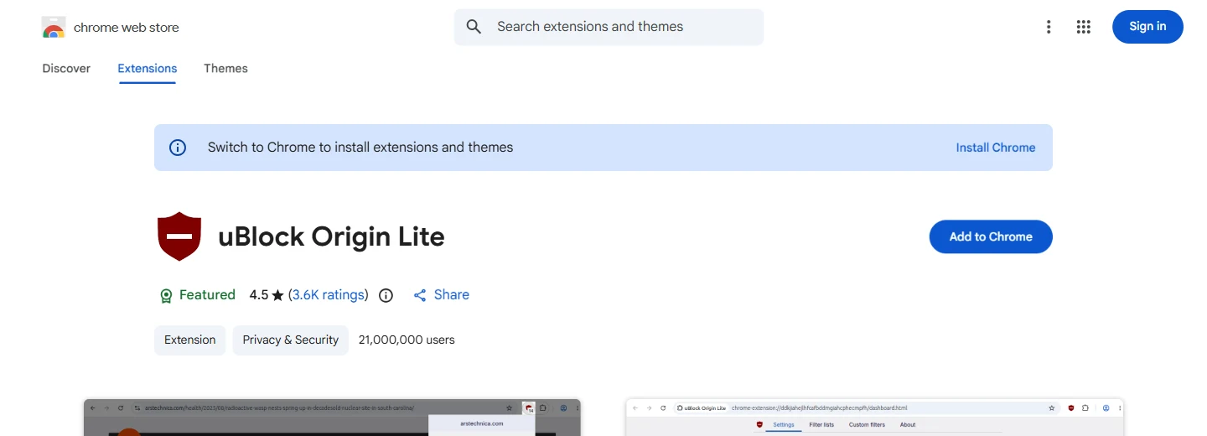The height and width of the screenshot is (436, 1207).
Task: Open the arstechnica screenshot thumbnail
Action: 332,418
